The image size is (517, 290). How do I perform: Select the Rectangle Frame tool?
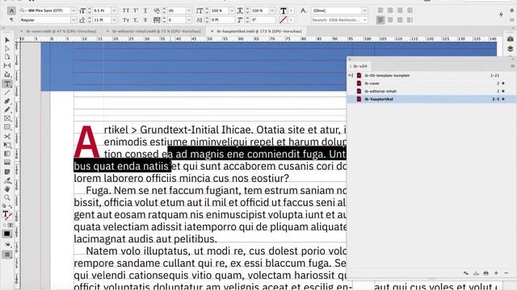pyautogui.click(x=7, y=118)
